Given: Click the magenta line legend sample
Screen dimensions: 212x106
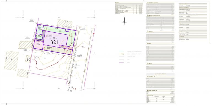Looking at the screenshot, I should coord(121,63).
